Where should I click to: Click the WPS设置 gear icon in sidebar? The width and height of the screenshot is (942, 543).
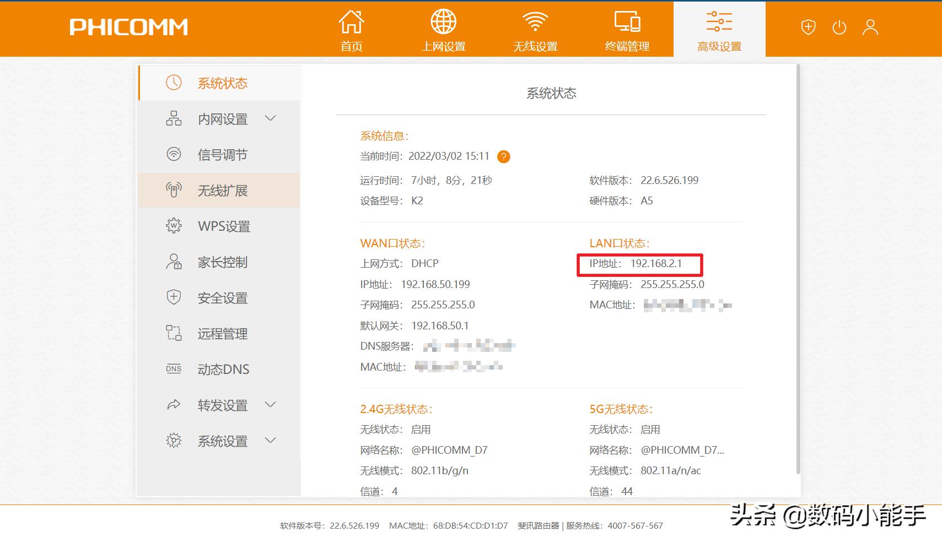(174, 226)
